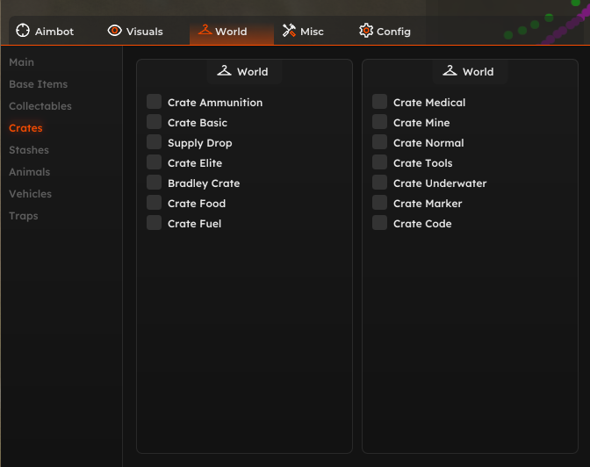The image size is (590, 467).
Task: Open the Config tab
Action: click(x=385, y=32)
